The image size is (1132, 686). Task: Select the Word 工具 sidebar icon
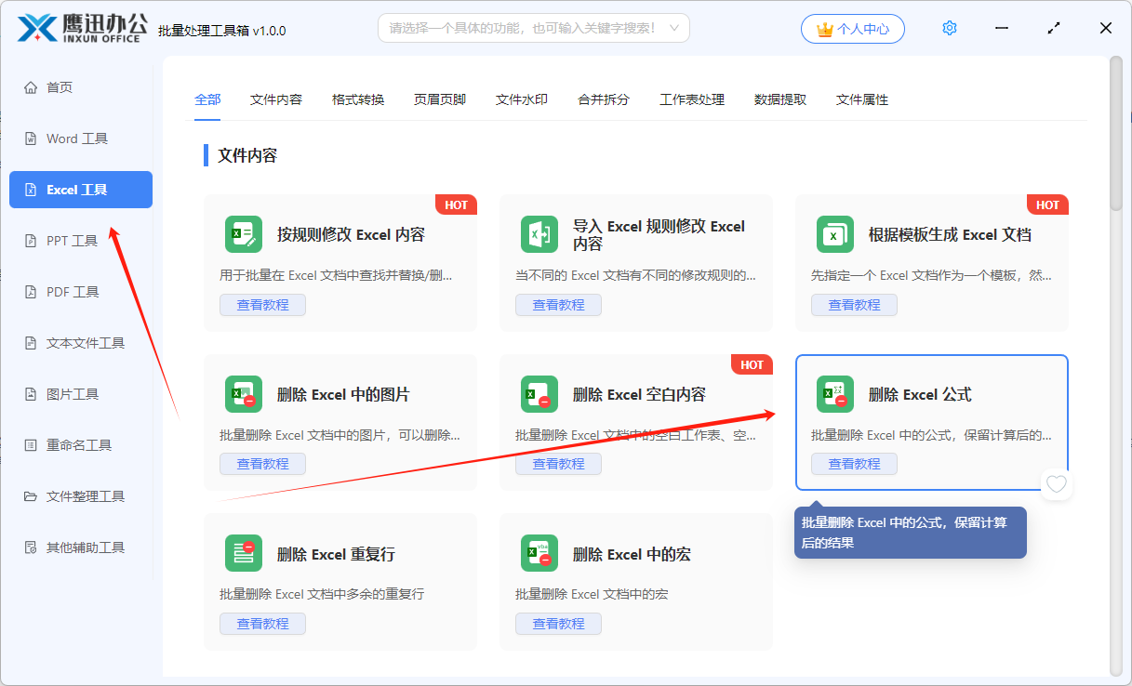[30, 138]
